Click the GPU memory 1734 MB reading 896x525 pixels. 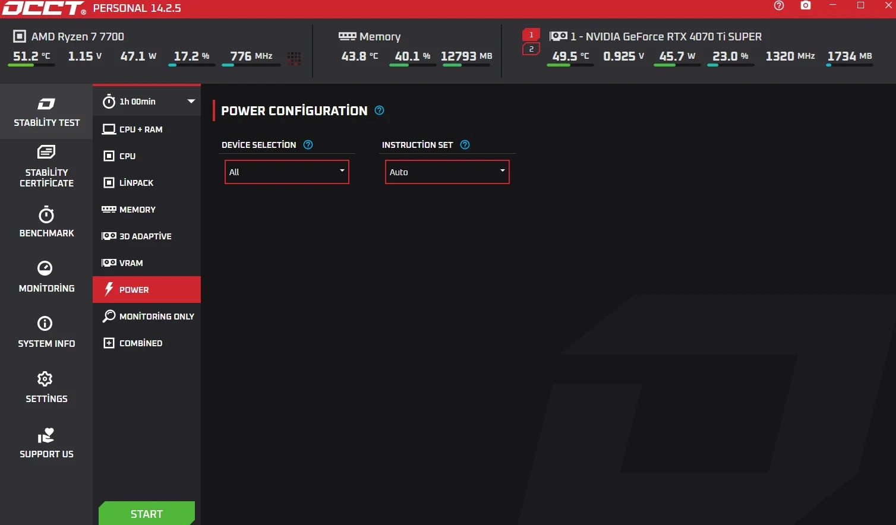click(850, 56)
